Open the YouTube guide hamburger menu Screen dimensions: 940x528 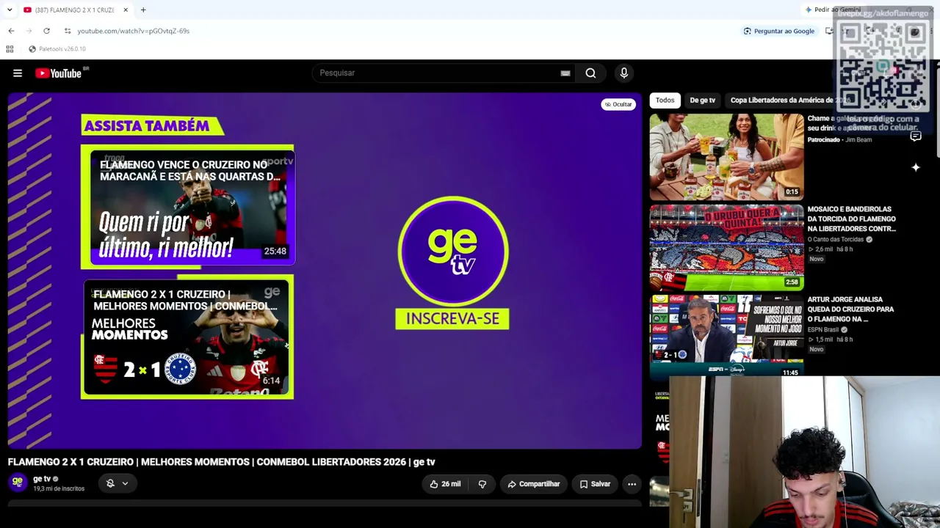[18, 73]
